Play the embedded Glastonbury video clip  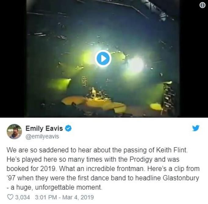103,58
